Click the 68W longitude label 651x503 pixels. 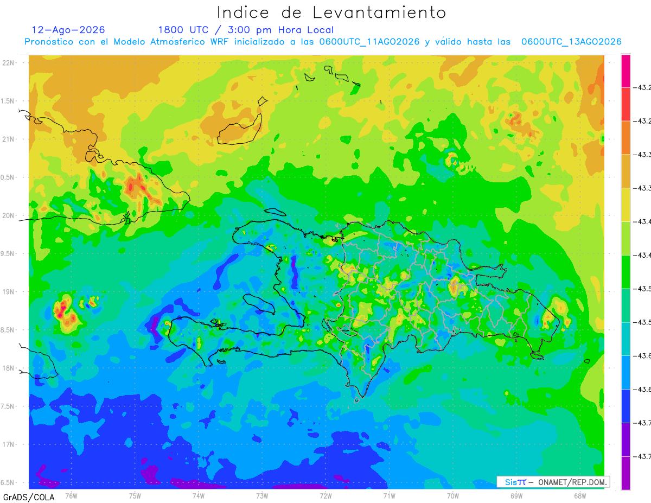click(x=580, y=496)
